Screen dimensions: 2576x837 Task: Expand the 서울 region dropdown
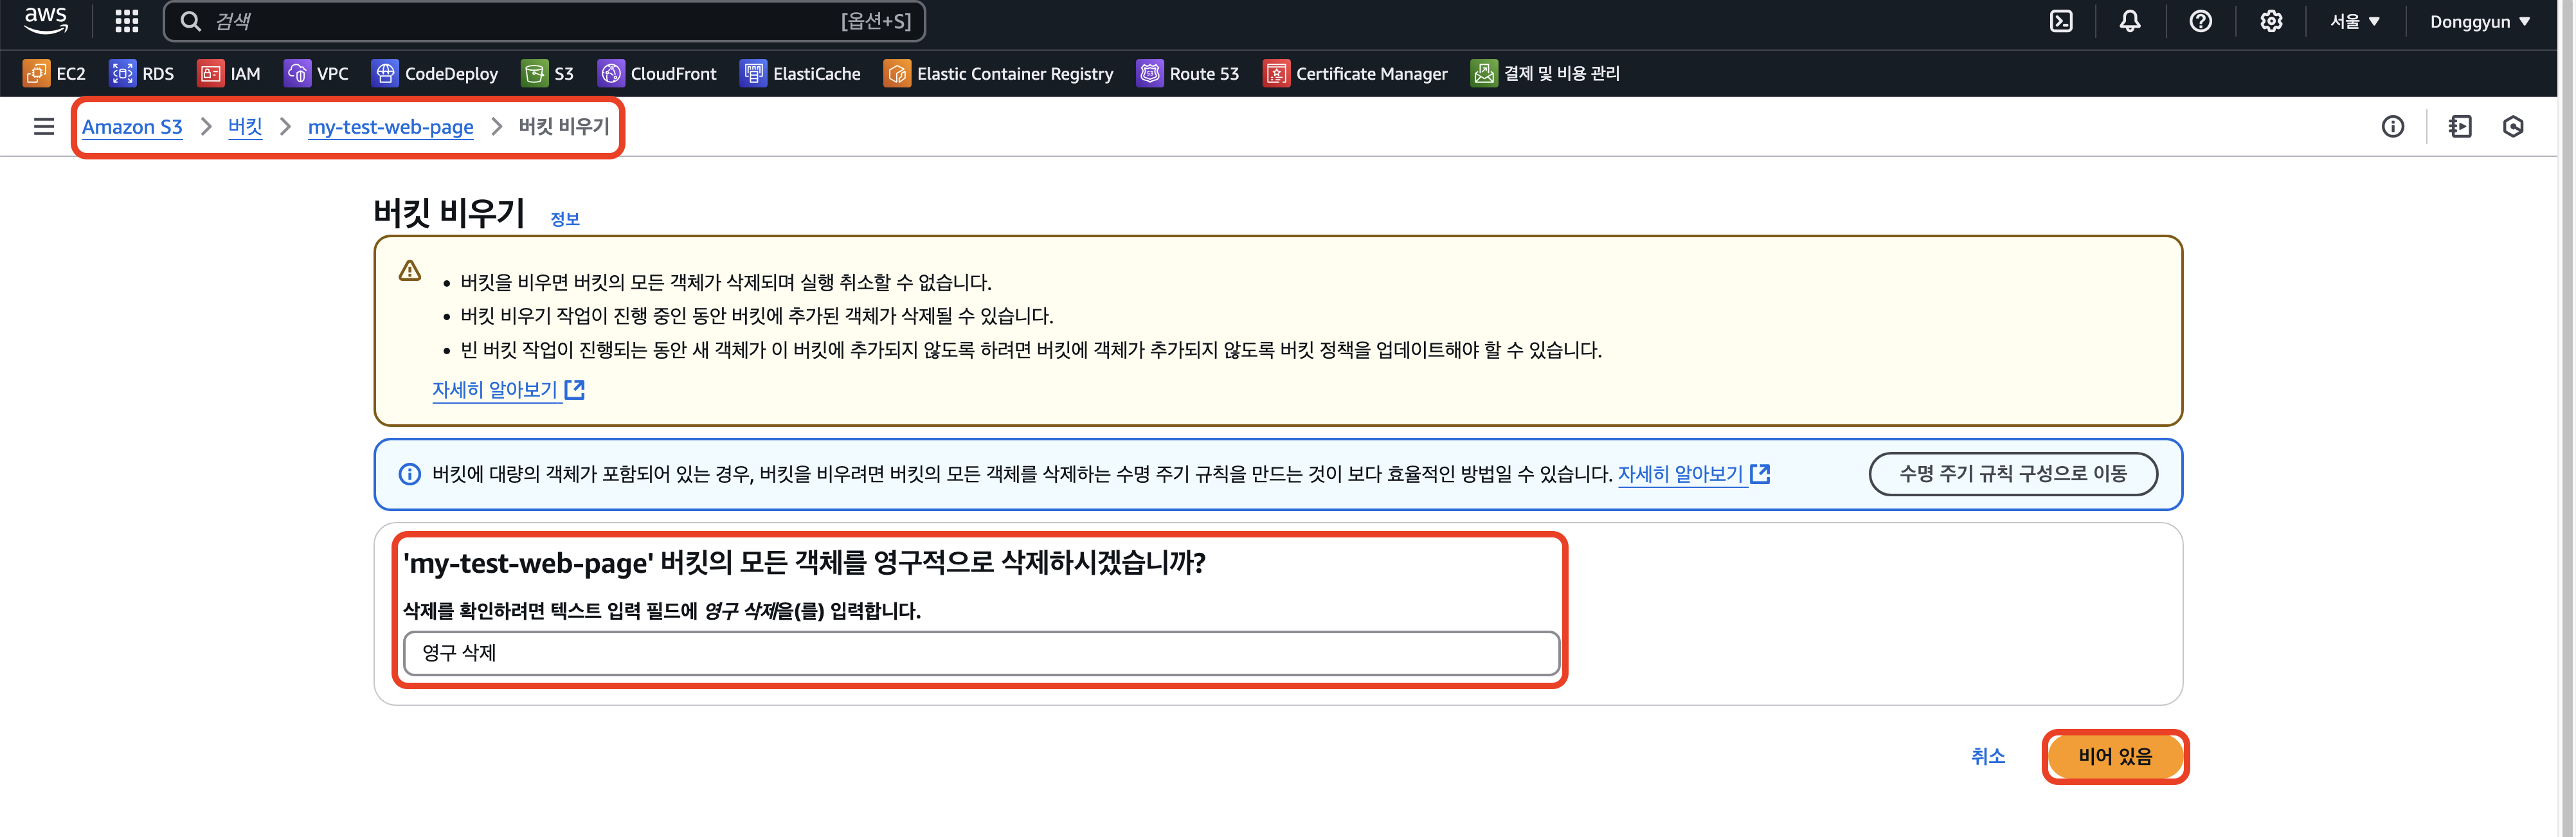tap(2354, 21)
